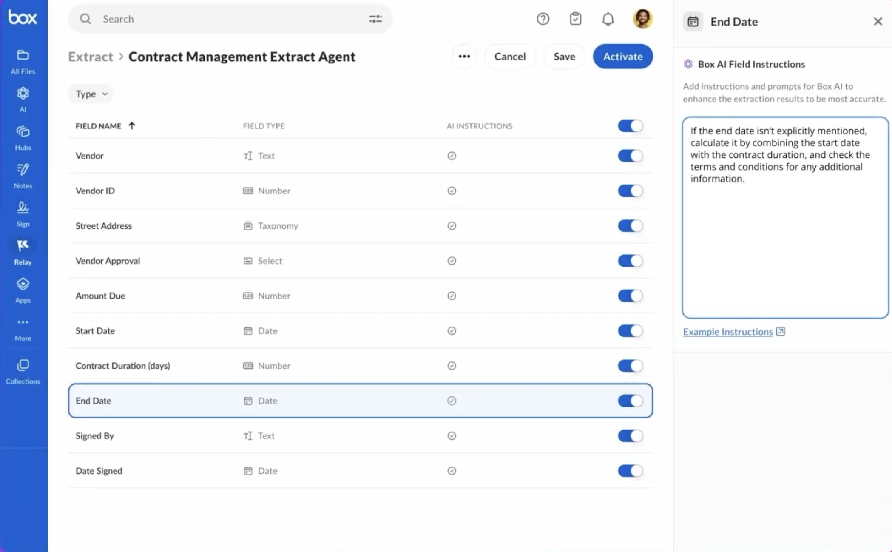Select the Vendor Approval row
Screen dimensions: 892x552
[360, 261]
